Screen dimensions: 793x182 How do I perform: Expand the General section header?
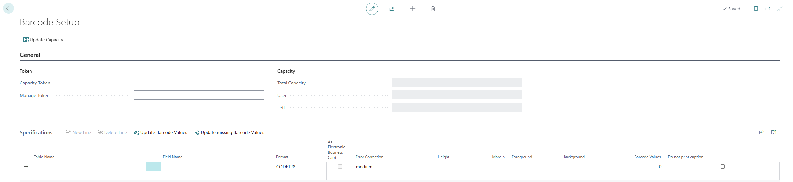click(30, 55)
